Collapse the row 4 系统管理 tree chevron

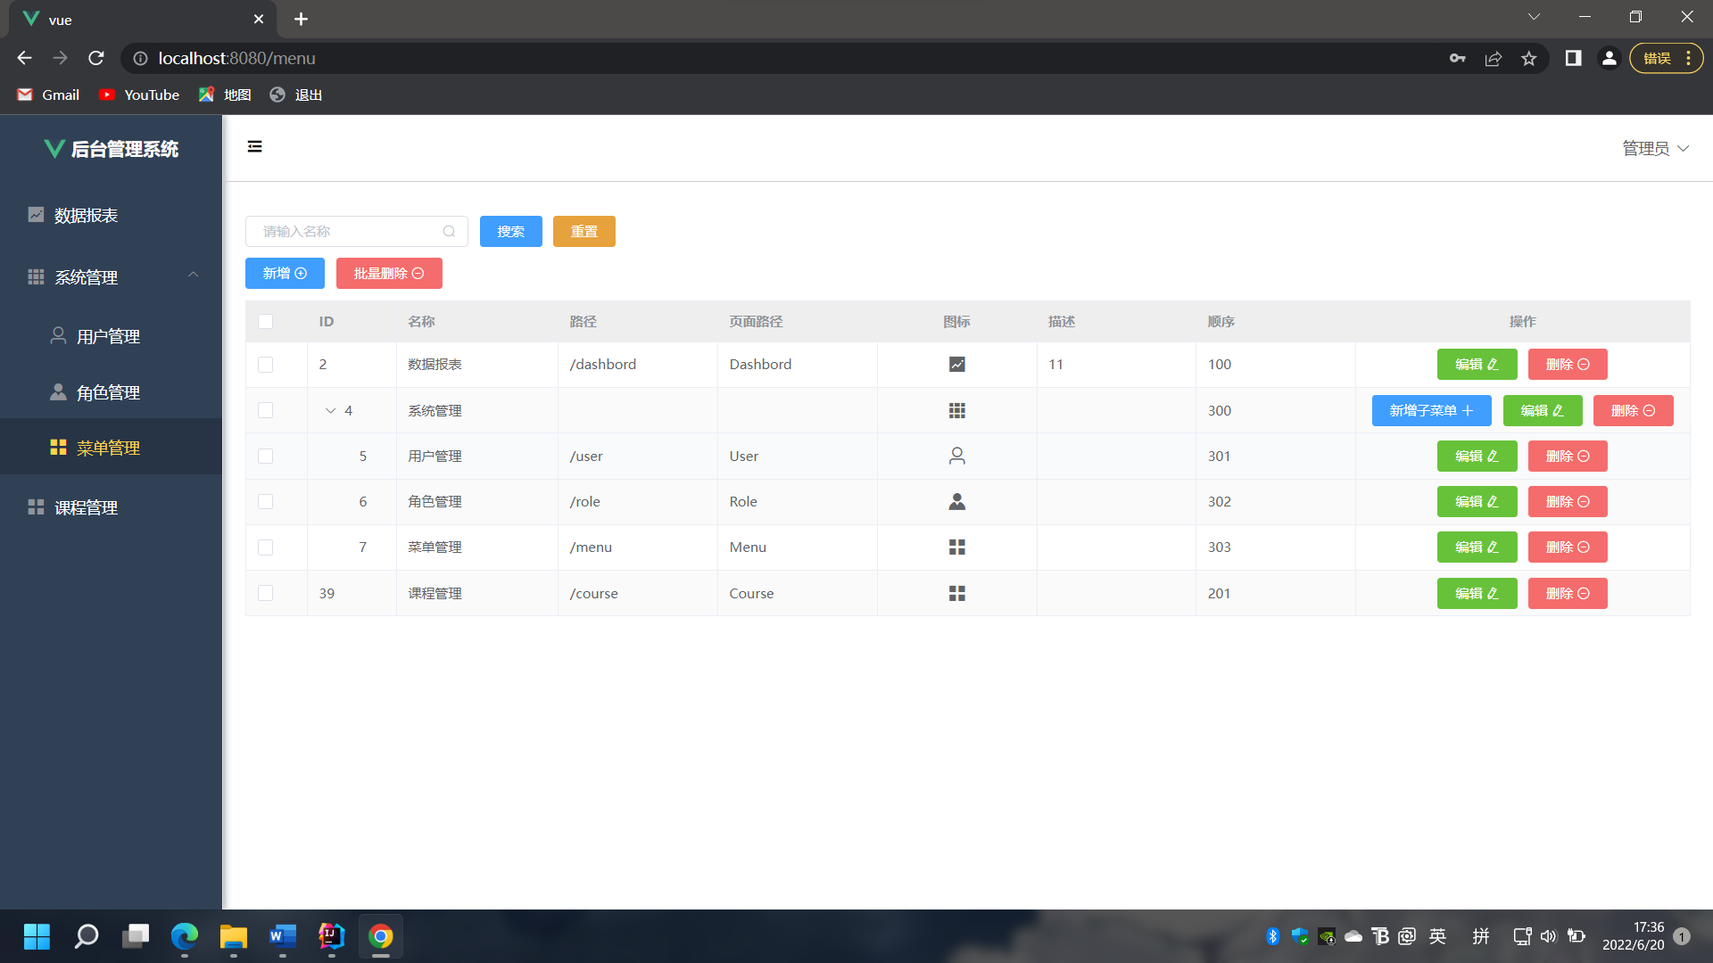pos(330,411)
